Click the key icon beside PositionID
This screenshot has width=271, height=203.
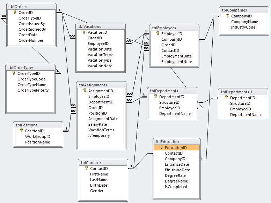click(x=21, y=131)
